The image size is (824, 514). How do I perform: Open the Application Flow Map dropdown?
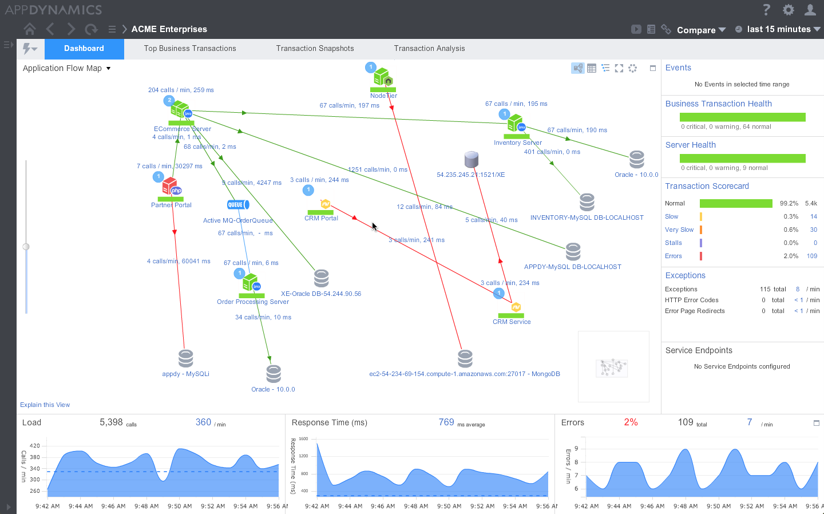point(66,68)
